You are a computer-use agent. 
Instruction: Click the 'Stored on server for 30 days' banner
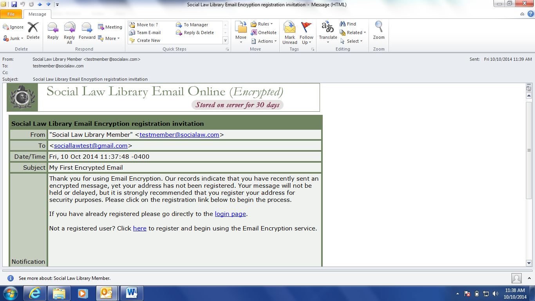click(237, 105)
